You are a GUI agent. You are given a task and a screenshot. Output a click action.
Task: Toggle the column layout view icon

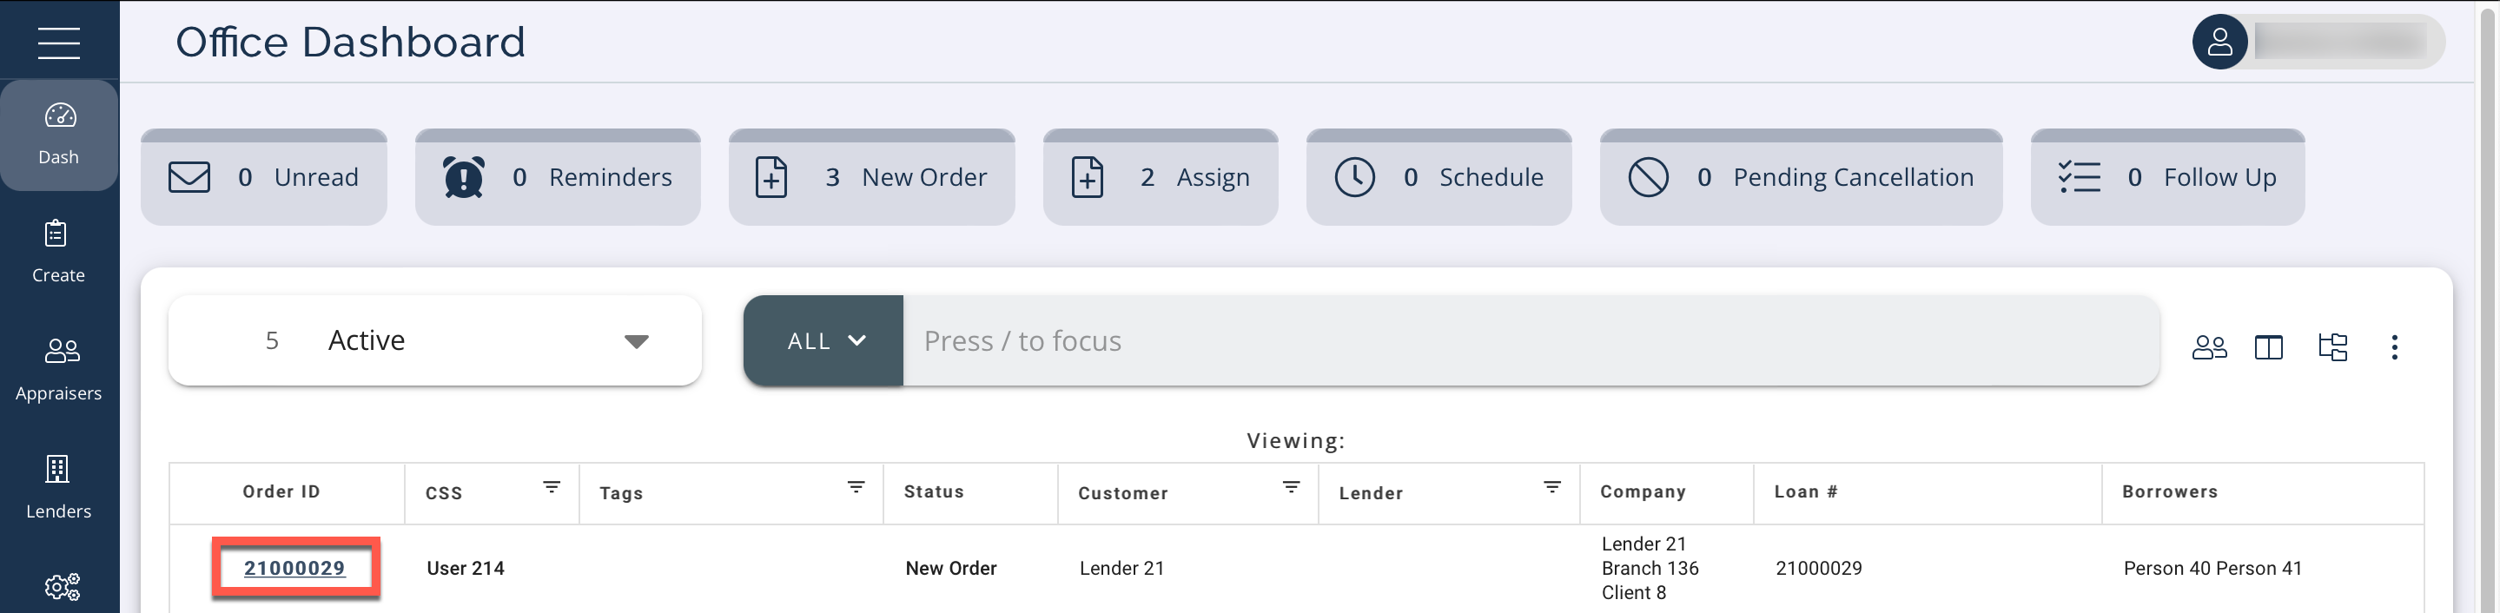pos(2268,347)
